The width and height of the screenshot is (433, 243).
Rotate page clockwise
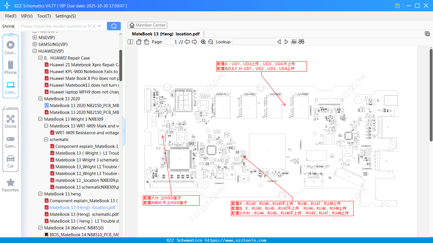[x=146, y=42]
